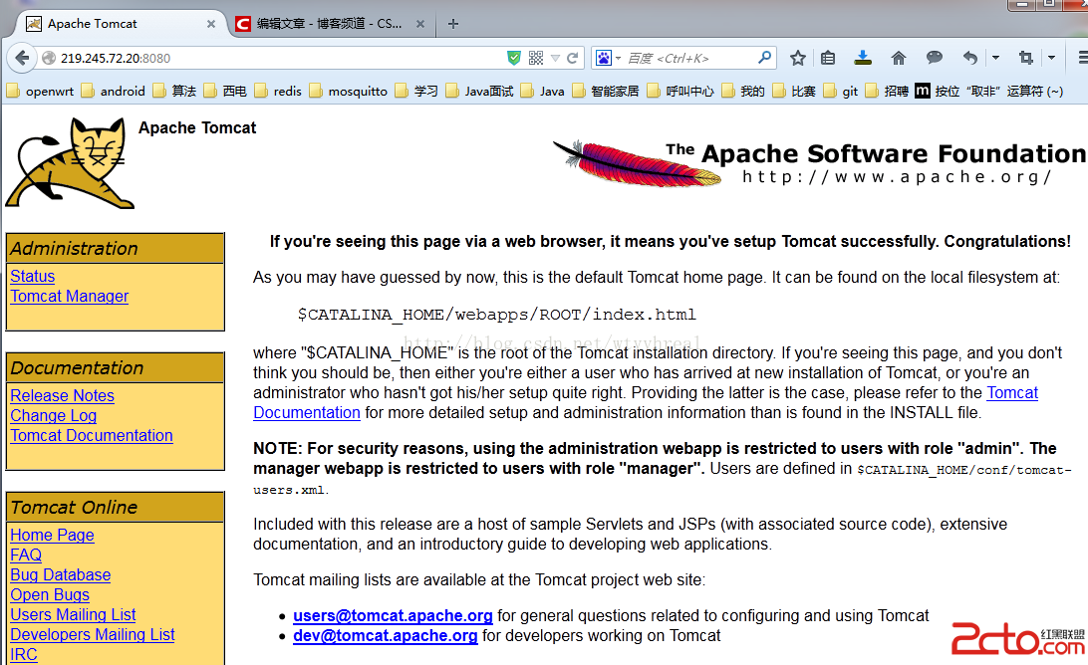Open the Tomcat Manager link
Viewport: 1088px width, 665px height.
pyautogui.click(x=70, y=296)
